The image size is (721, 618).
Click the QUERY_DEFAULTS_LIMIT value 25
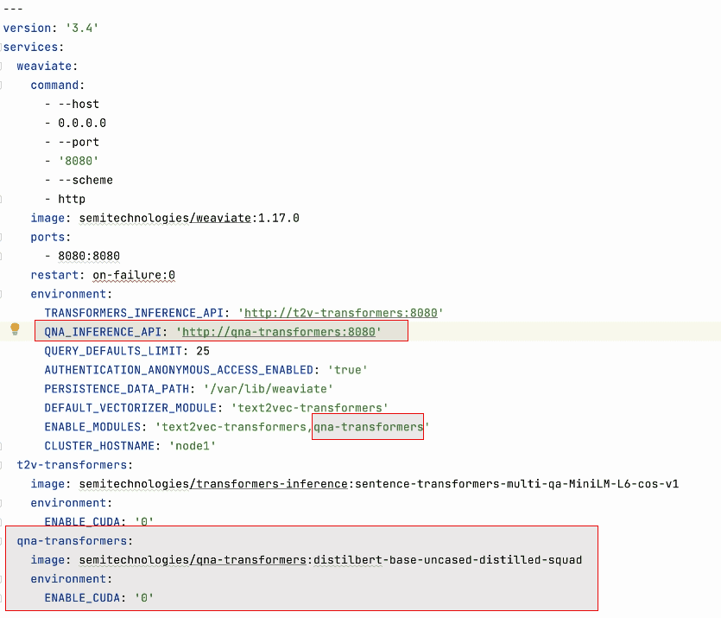tap(203, 351)
